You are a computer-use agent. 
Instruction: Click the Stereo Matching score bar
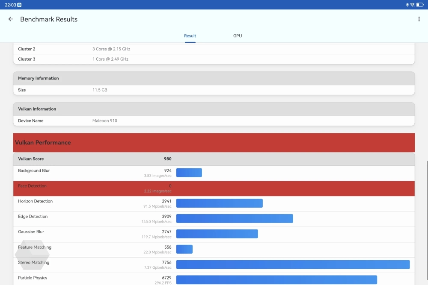click(x=293, y=264)
